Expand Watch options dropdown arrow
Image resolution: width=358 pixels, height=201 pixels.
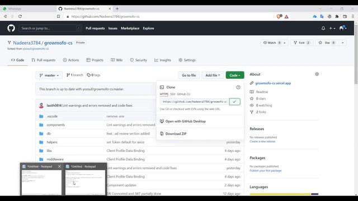pyautogui.click(x=285, y=43)
